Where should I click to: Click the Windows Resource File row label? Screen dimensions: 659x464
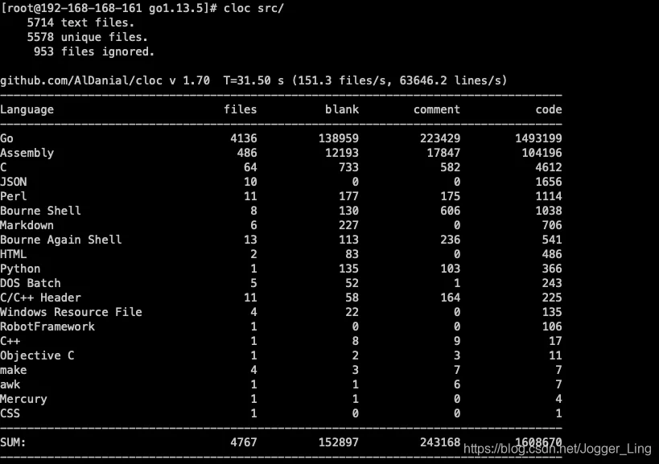[71, 312]
